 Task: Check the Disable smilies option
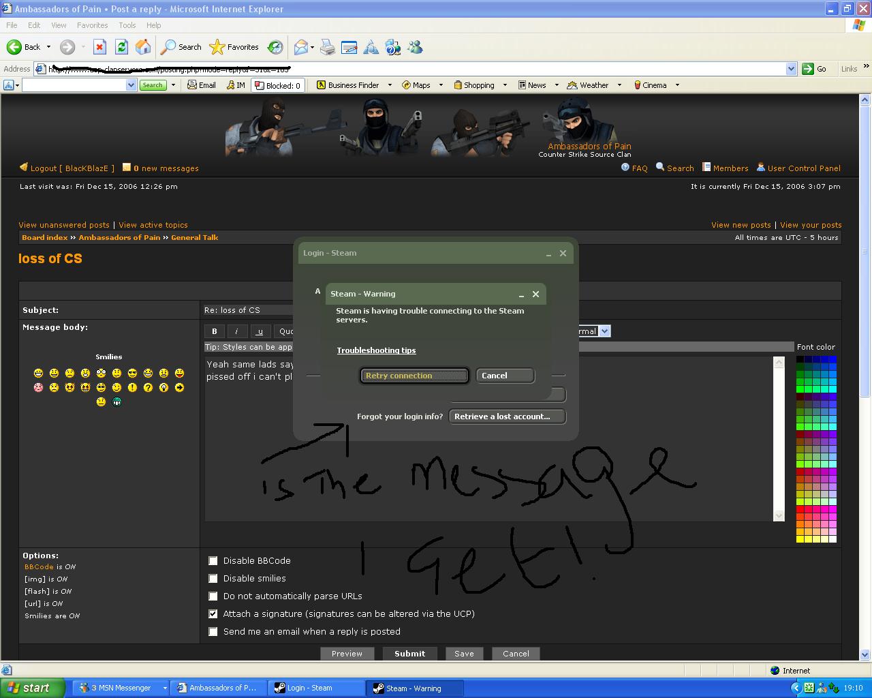(x=213, y=578)
